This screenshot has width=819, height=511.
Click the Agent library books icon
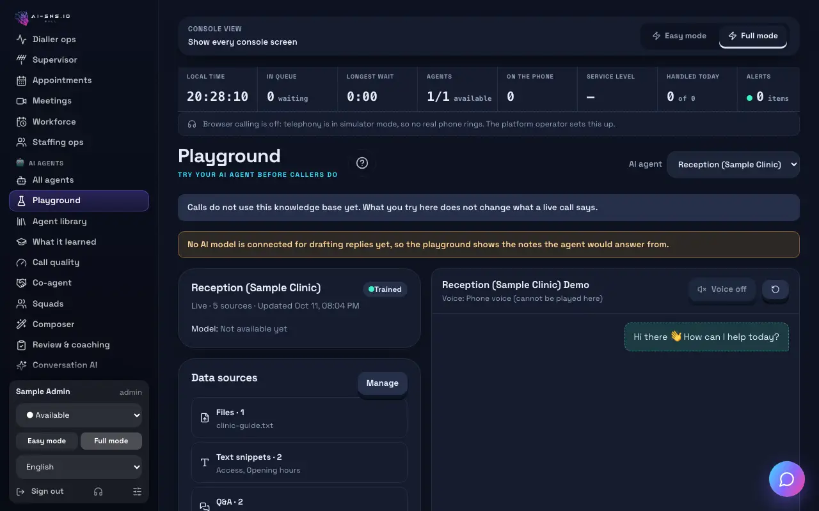(21, 221)
